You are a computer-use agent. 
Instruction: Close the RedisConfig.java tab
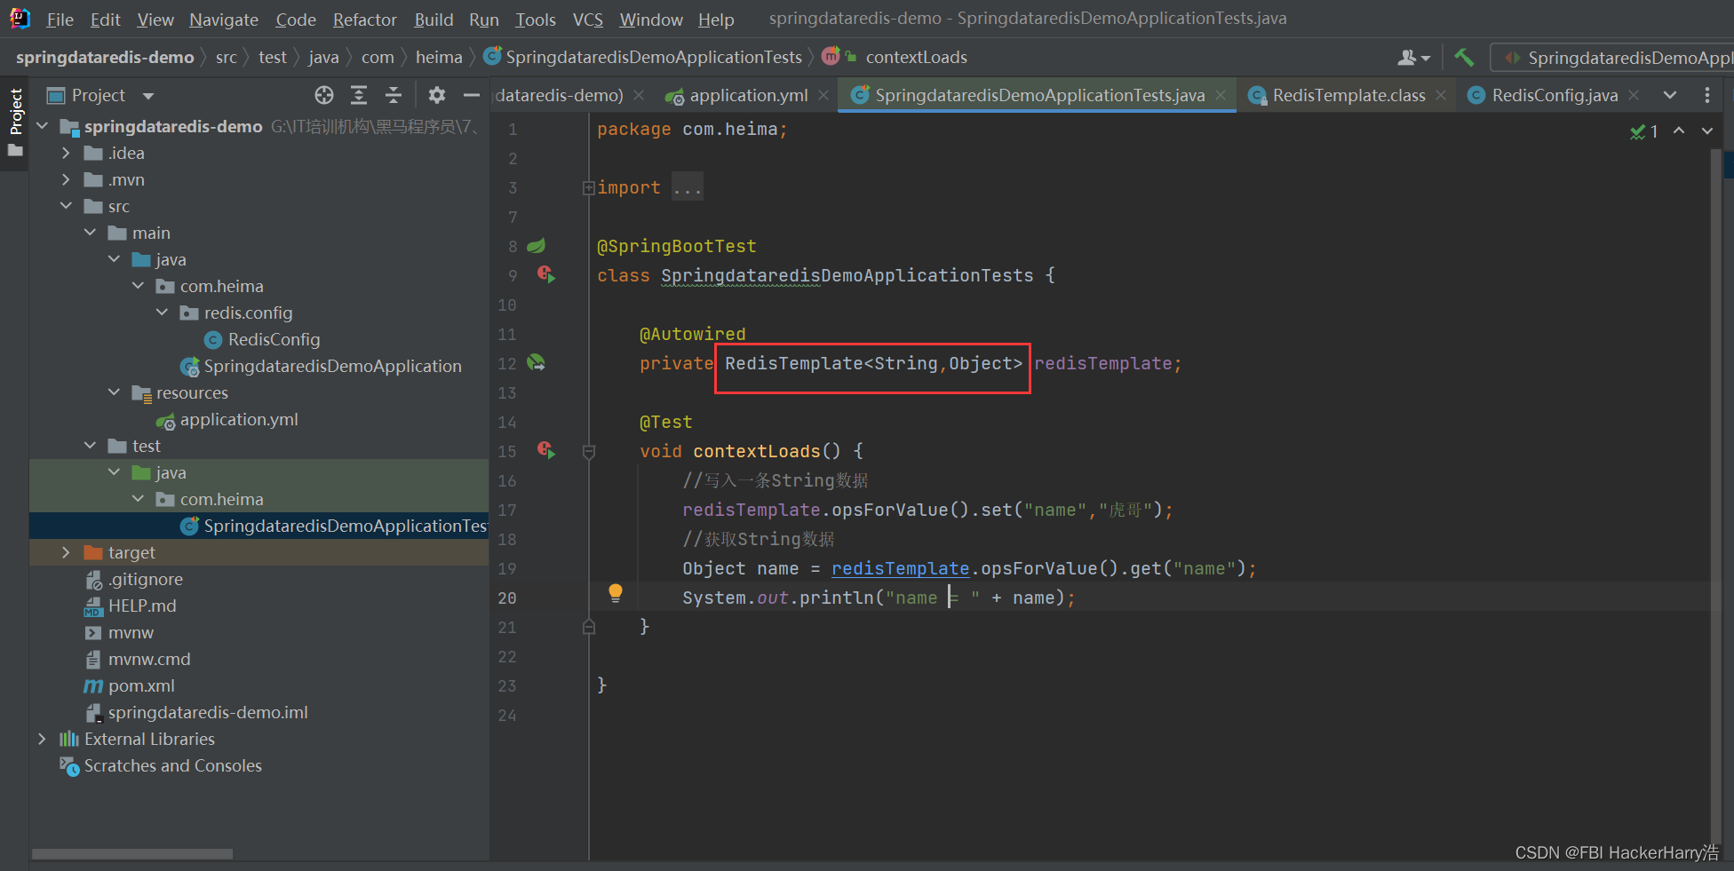1634,95
